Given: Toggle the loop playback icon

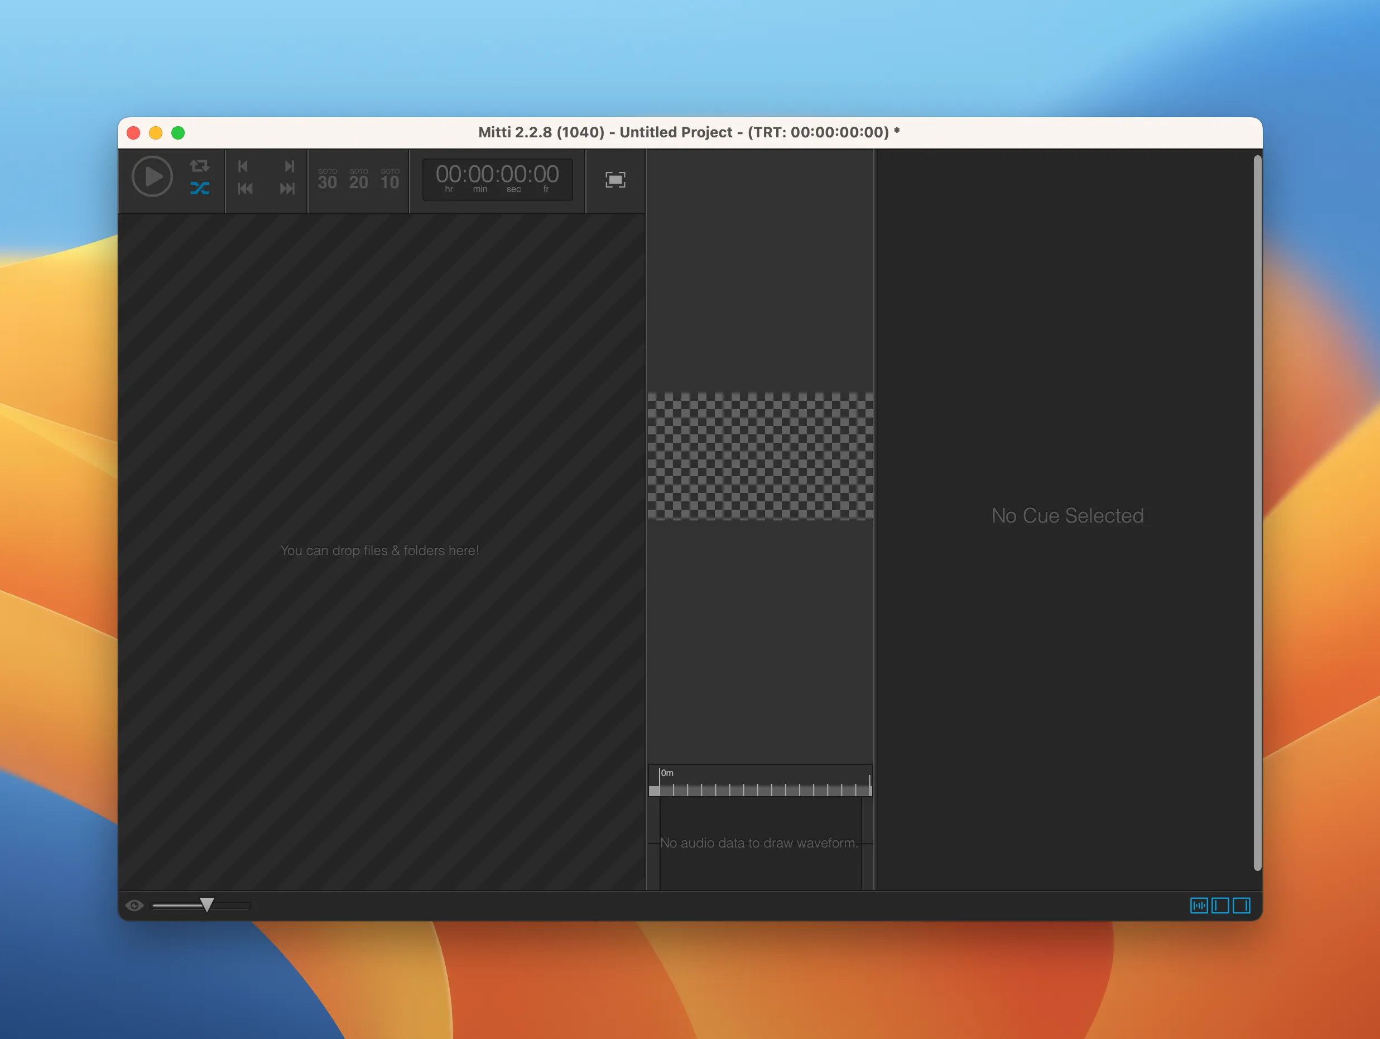Looking at the screenshot, I should pyautogui.click(x=200, y=166).
